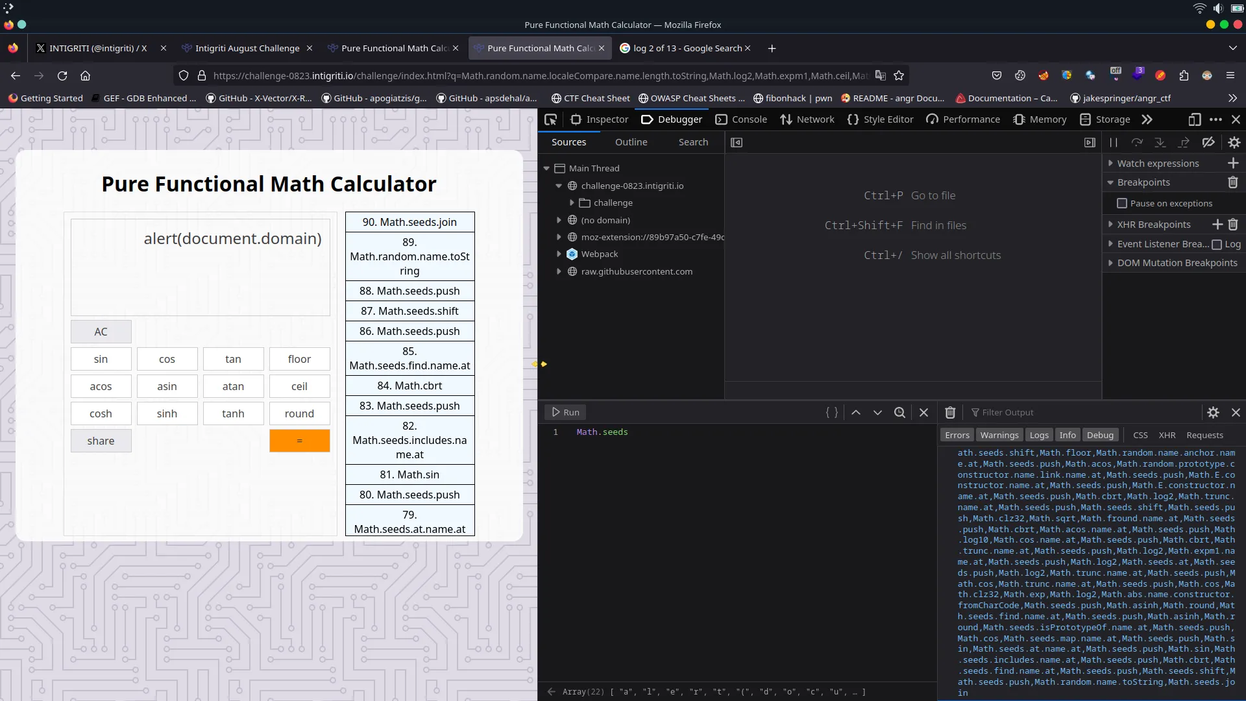Click the Console tab in DevTools
Screen dimensions: 1246x701
coord(750,119)
